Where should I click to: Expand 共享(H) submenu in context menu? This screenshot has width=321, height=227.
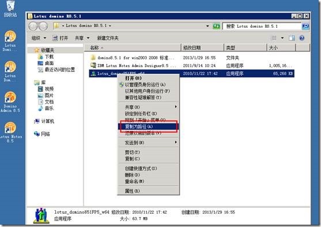[149, 107]
